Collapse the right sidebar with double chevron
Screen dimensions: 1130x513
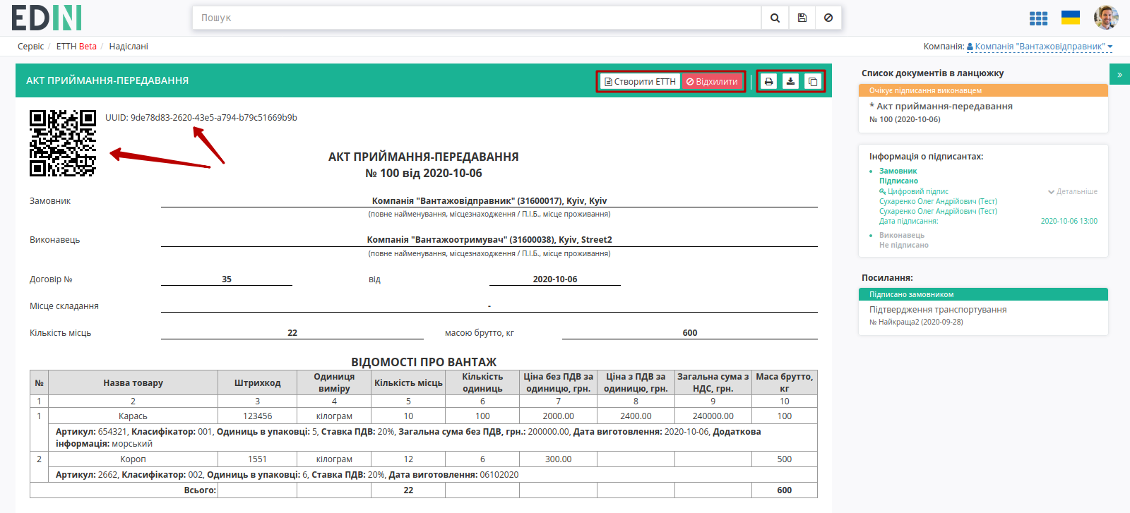point(1119,74)
